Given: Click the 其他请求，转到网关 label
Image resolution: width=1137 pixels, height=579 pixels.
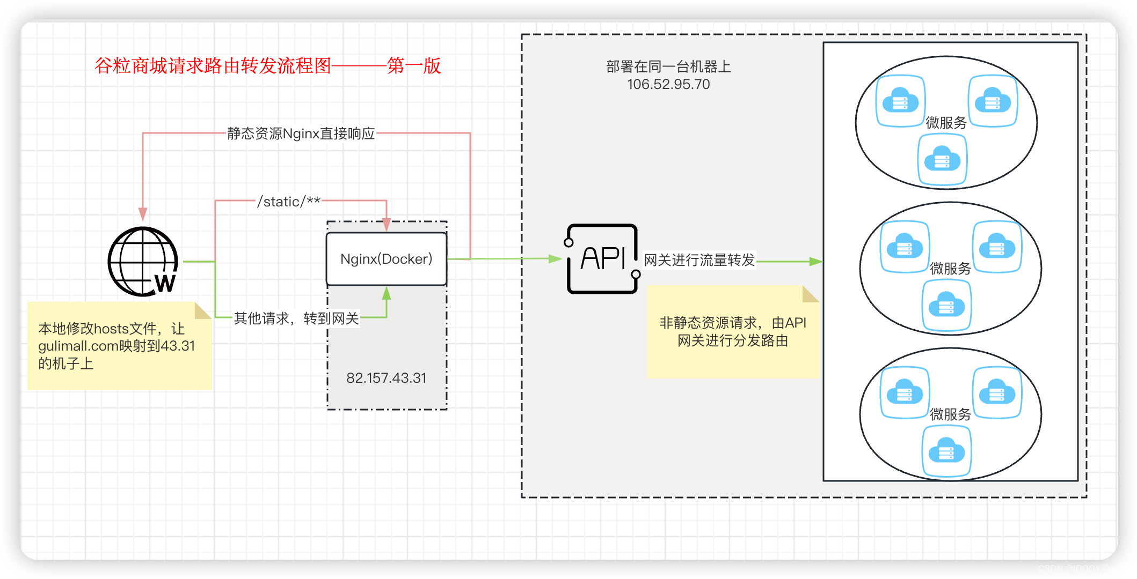Looking at the screenshot, I should click(x=296, y=318).
